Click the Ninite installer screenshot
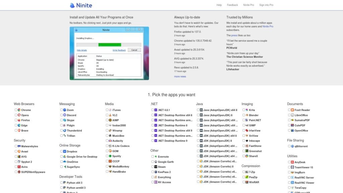 109,53
